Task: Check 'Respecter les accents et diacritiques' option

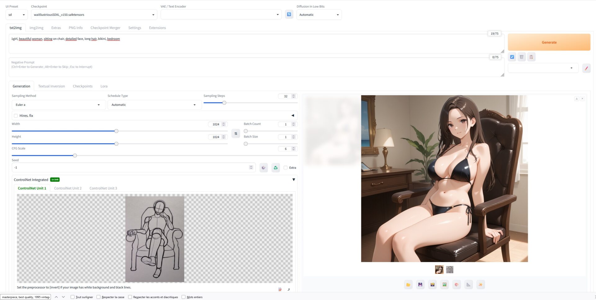Action: (130, 297)
